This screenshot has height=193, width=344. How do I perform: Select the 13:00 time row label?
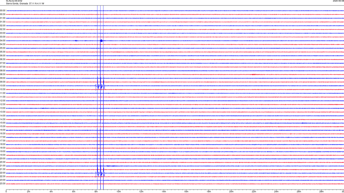click(3, 108)
